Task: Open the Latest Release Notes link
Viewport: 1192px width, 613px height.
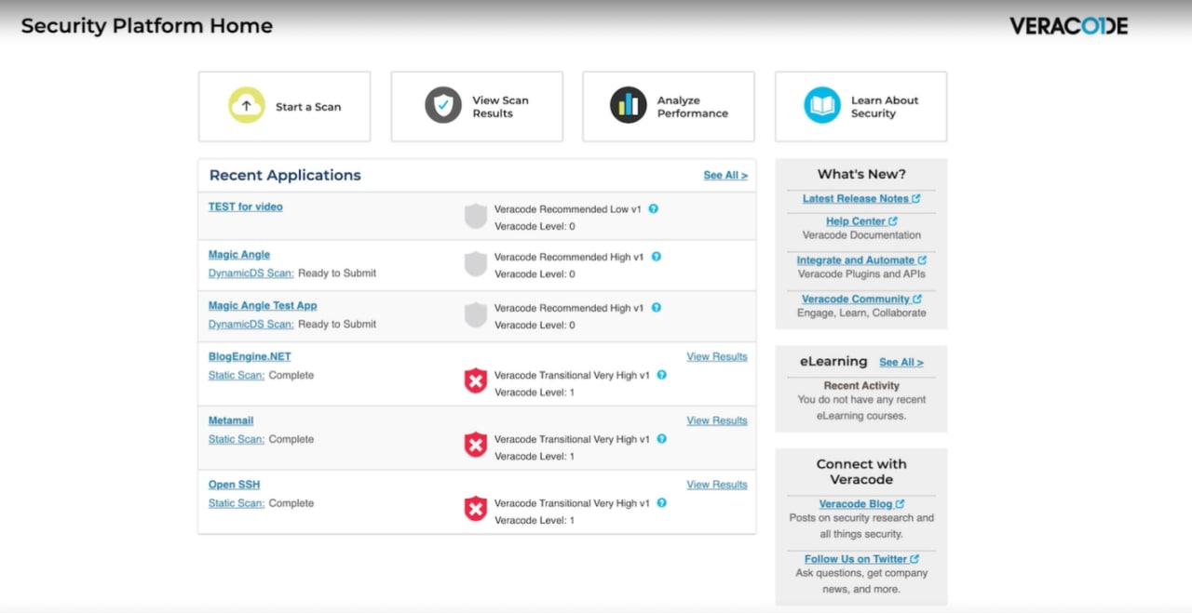Action: (856, 198)
